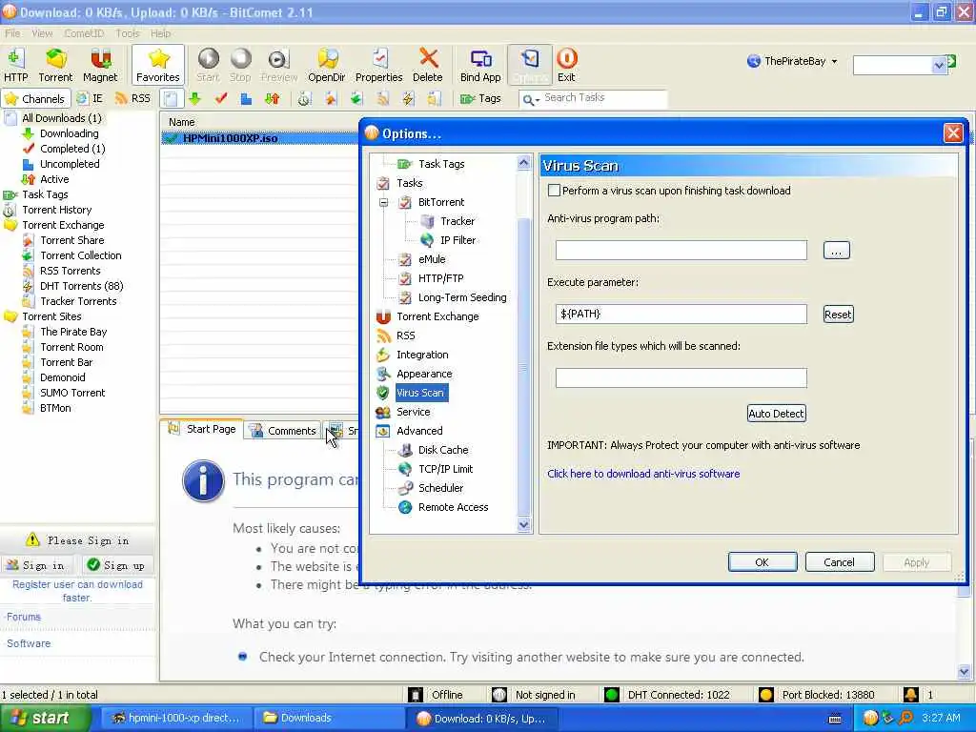The height and width of the screenshot is (732, 976).
Task: Click the Sign in button
Action: (36, 565)
